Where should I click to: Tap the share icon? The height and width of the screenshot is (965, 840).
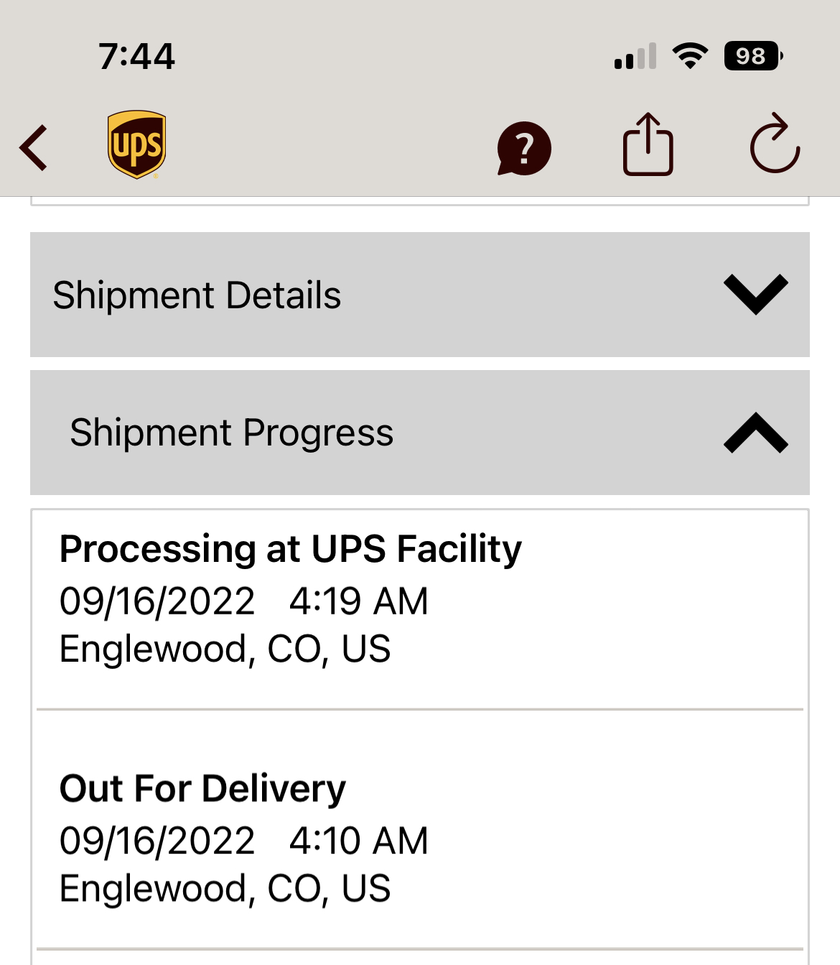coord(648,144)
